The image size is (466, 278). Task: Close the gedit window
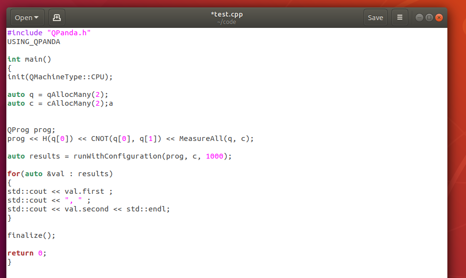(x=439, y=18)
